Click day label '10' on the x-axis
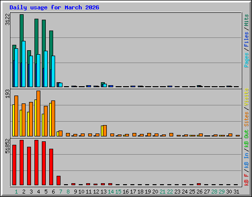252x197 pixels. pos(81,192)
